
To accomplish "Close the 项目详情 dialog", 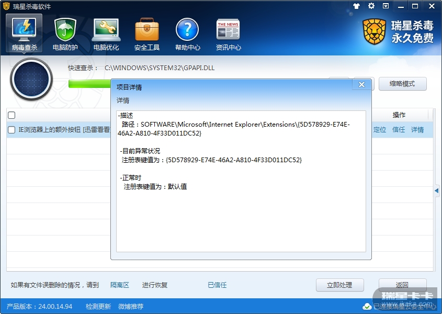I will 361,84.
